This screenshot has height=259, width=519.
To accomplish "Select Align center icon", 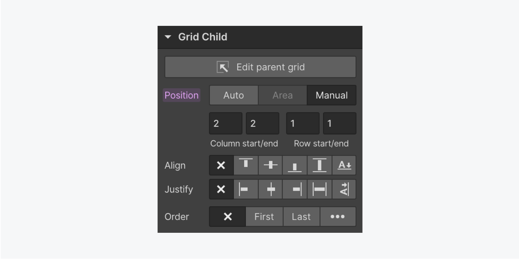I will [x=270, y=165].
